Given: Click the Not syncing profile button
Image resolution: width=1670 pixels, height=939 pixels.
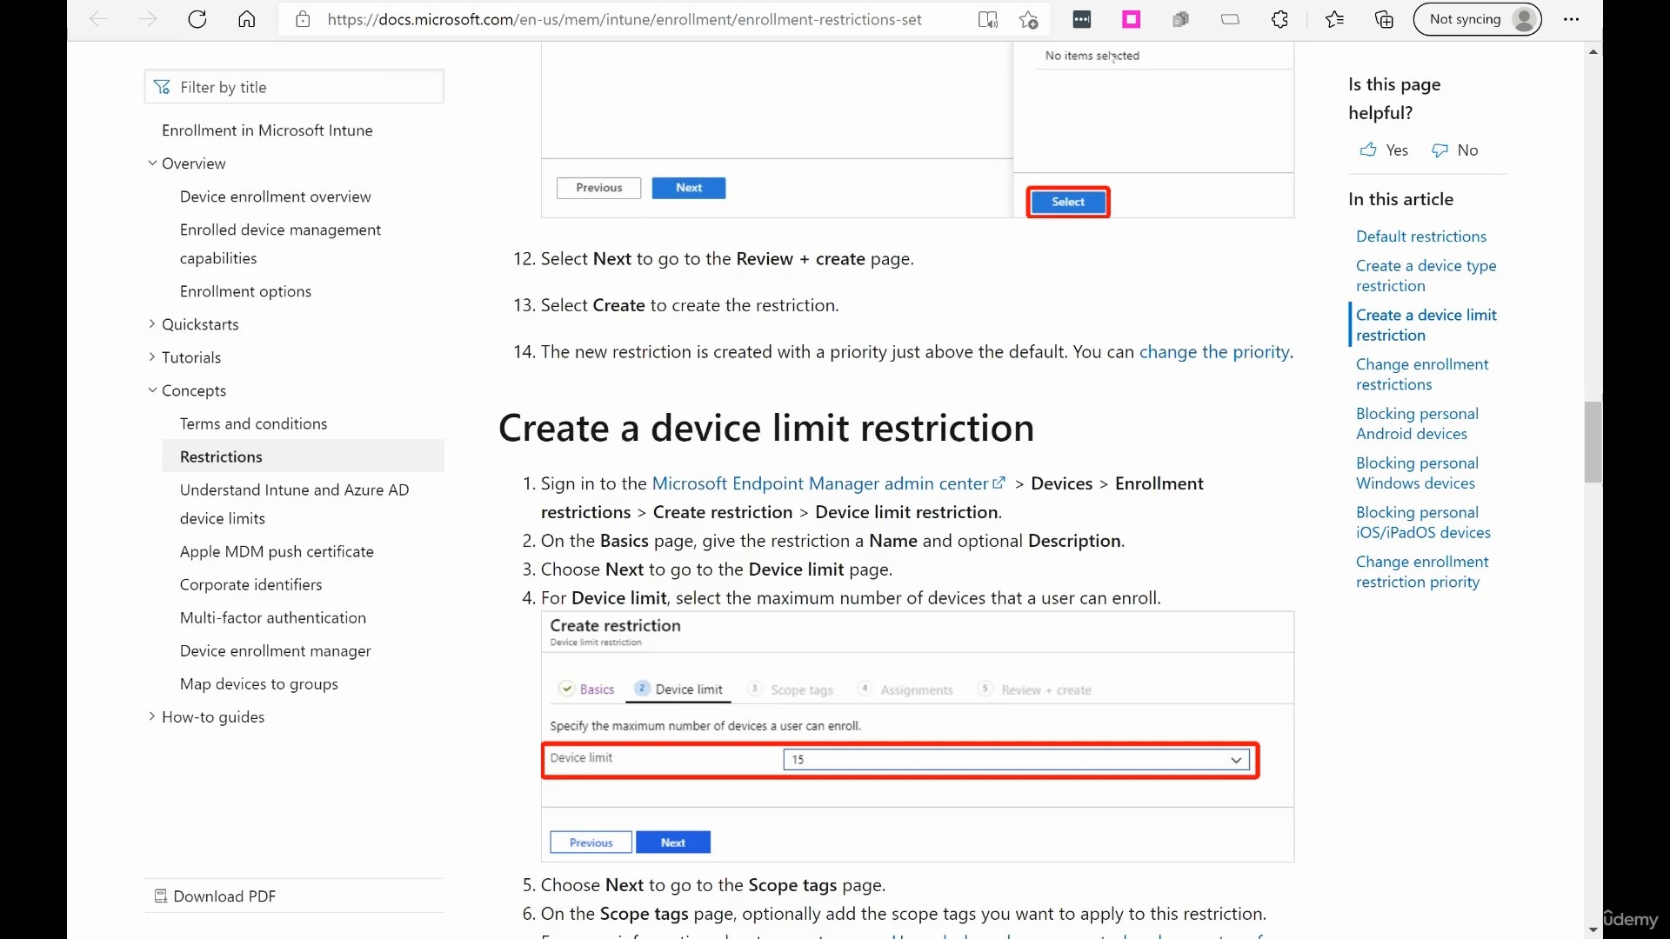Looking at the screenshot, I should click(1477, 19).
